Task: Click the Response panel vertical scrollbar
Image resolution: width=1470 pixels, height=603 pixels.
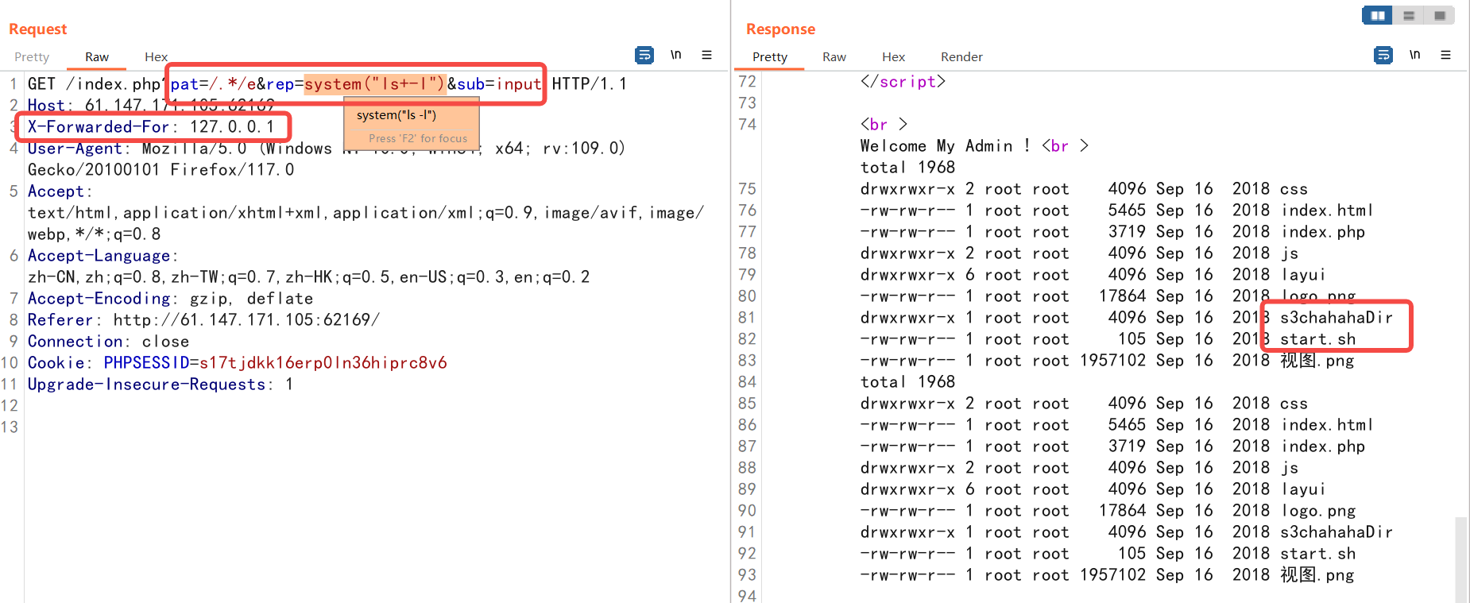Action: click(x=1460, y=559)
